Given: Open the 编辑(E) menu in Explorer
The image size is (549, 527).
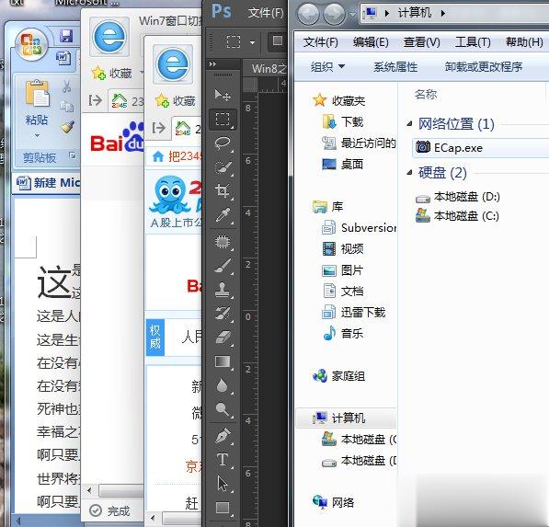Looking at the screenshot, I should [x=371, y=42].
